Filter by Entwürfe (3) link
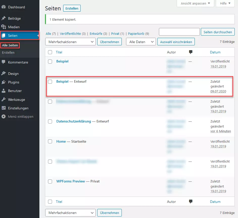Viewport: 238px width, 218px height. click(98, 34)
